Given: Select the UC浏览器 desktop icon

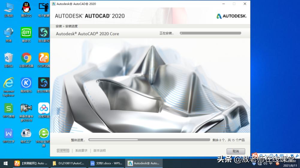Looking at the screenshot, I should point(44,60).
